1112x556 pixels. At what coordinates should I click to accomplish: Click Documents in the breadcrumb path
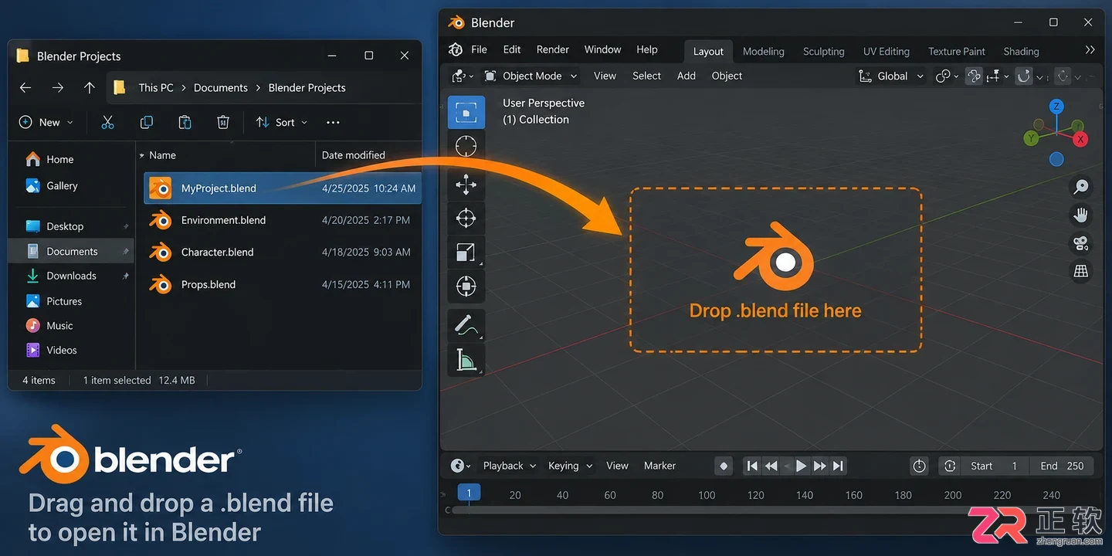tap(220, 88)
